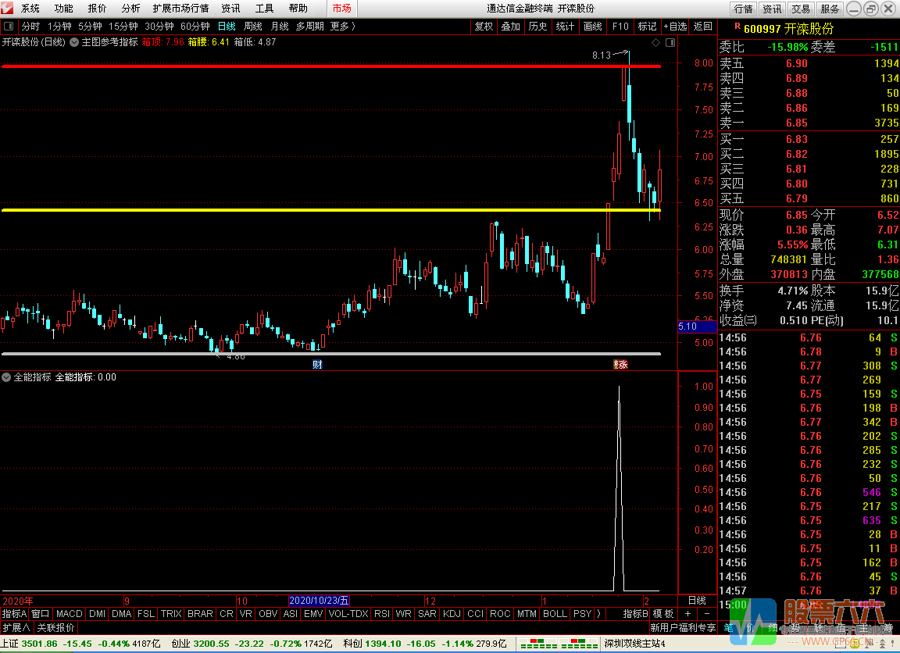Click the server connection status lights
This screenshot has width=900, height=653.
[x=558, y=644]
